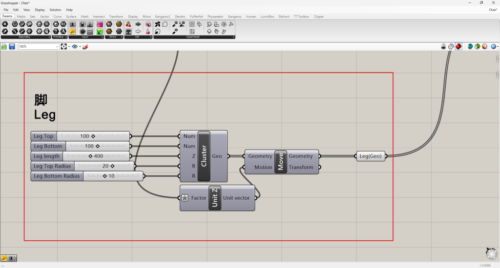Click the Leg(Geo) parameter node
The height and width of the screenshot is (268, 500).
pyautogui.click(x=370, y=156)
